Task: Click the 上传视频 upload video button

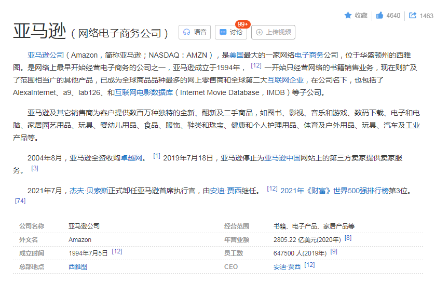Action: tap(273, 32)
